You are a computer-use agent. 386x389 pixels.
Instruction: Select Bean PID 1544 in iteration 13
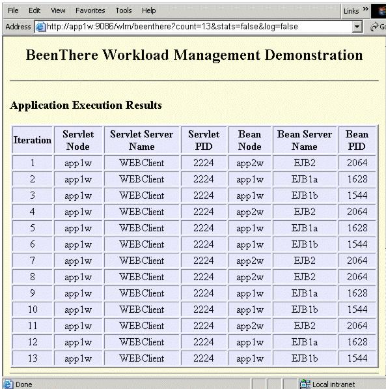tap(357, 358)
